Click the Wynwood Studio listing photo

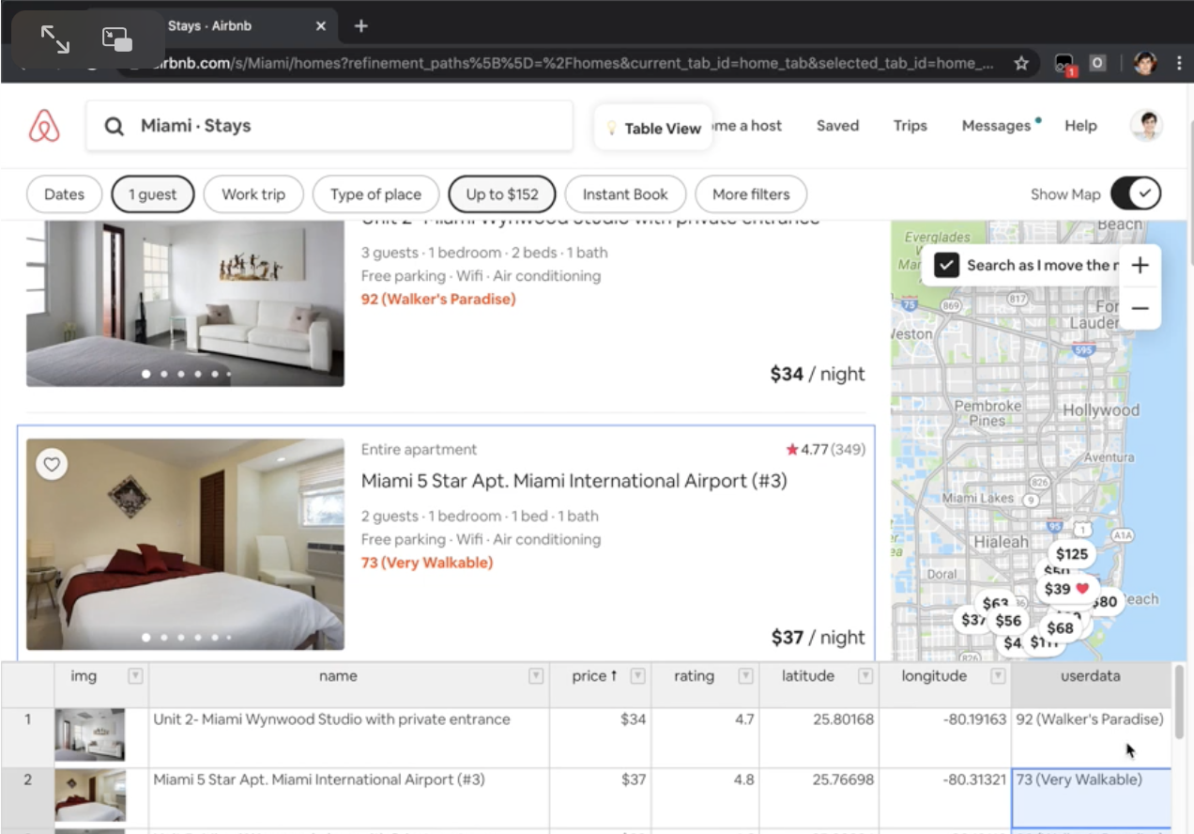[x=185, y=303]
